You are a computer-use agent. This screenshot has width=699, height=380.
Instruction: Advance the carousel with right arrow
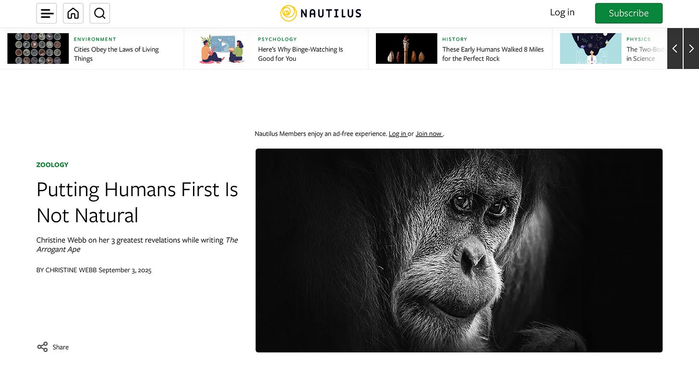click(x=691, y=48)
